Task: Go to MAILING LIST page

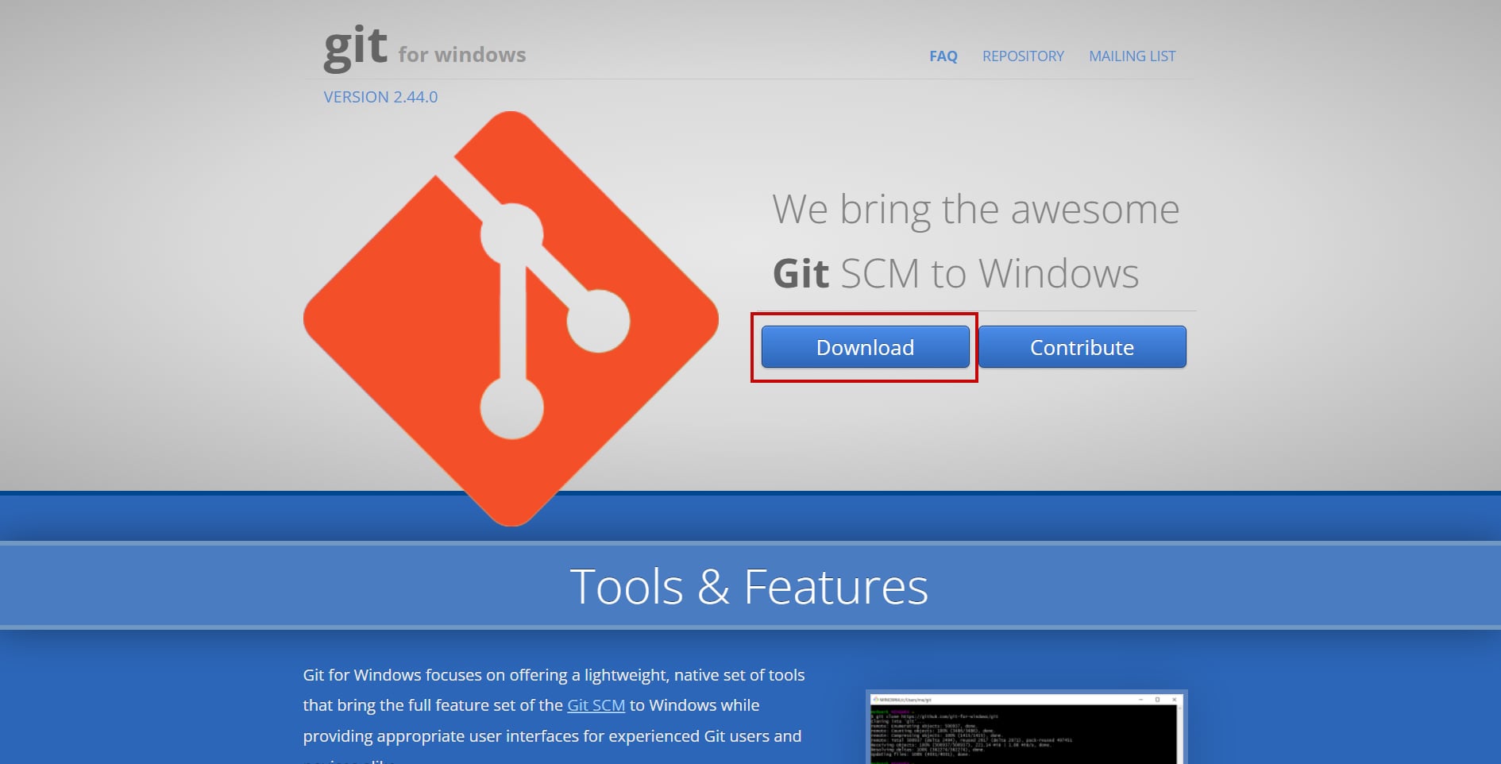Action: [1132, 56]
